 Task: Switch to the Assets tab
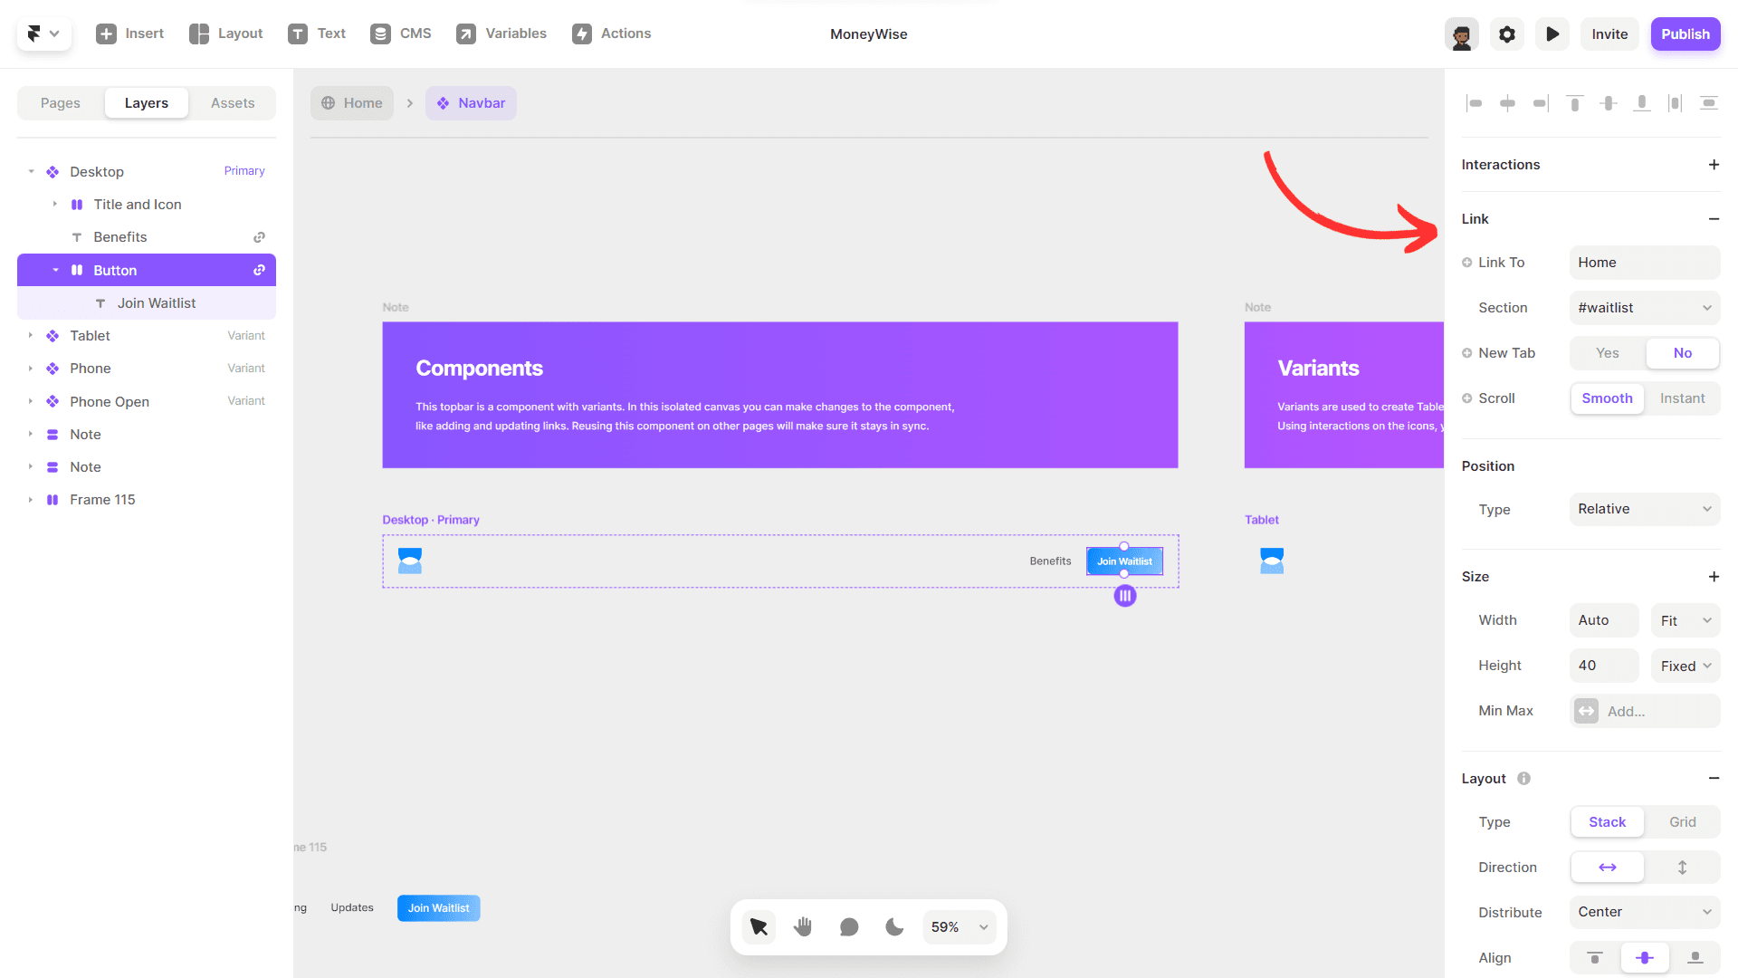point(233,103)
